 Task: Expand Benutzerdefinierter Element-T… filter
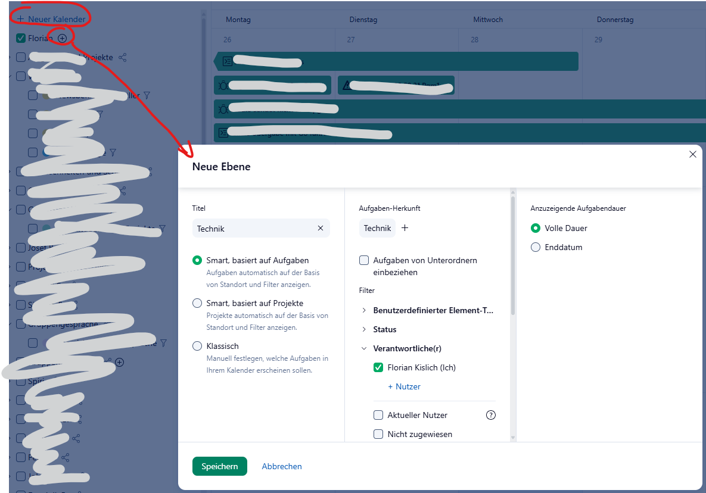[x=364, y=310]
